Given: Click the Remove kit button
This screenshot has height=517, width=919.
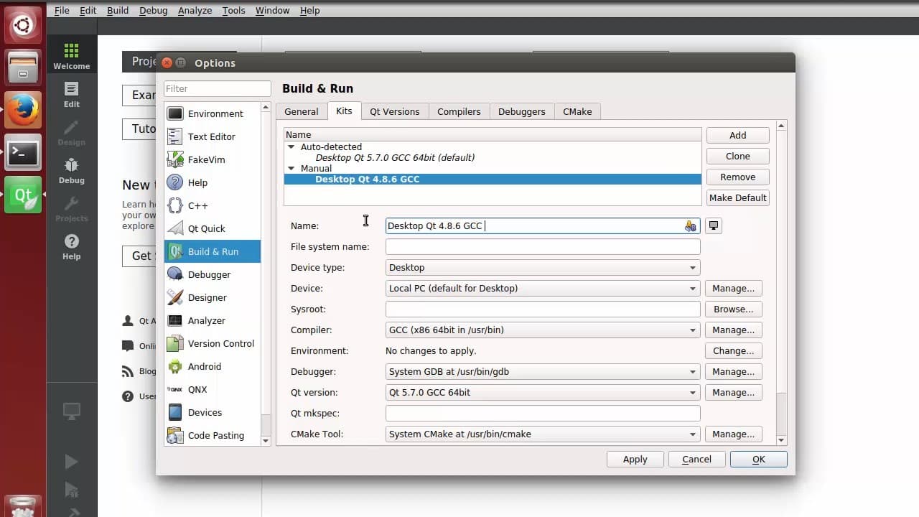Looking at the screenshot, I should tap(738, 177).
